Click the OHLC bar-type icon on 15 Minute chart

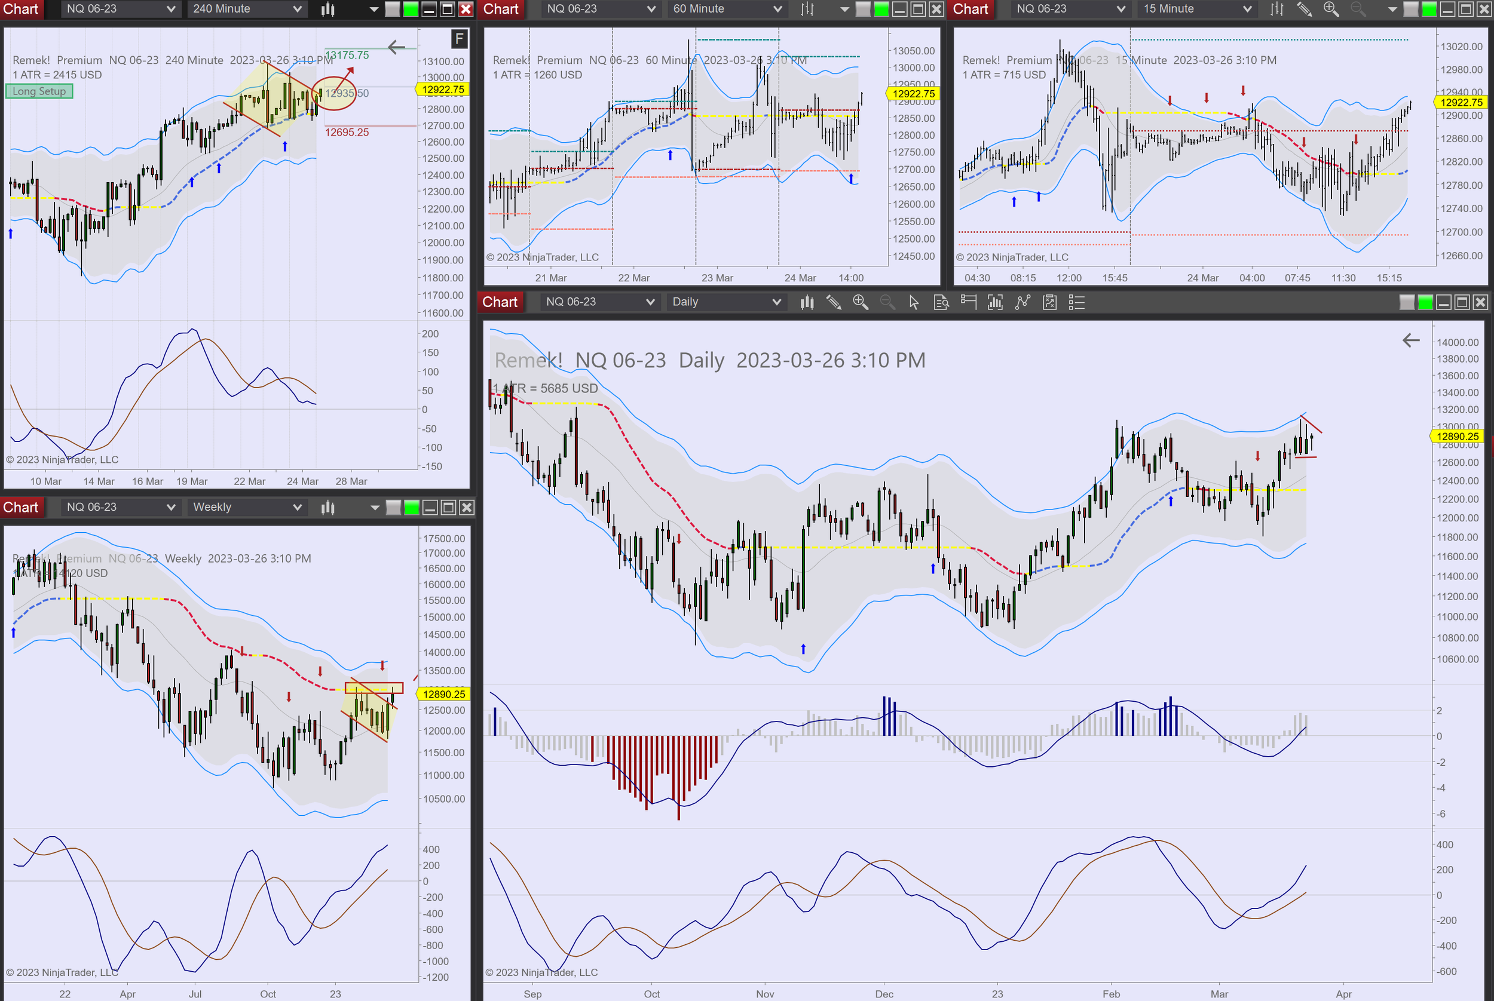(x=1276, y=9)
